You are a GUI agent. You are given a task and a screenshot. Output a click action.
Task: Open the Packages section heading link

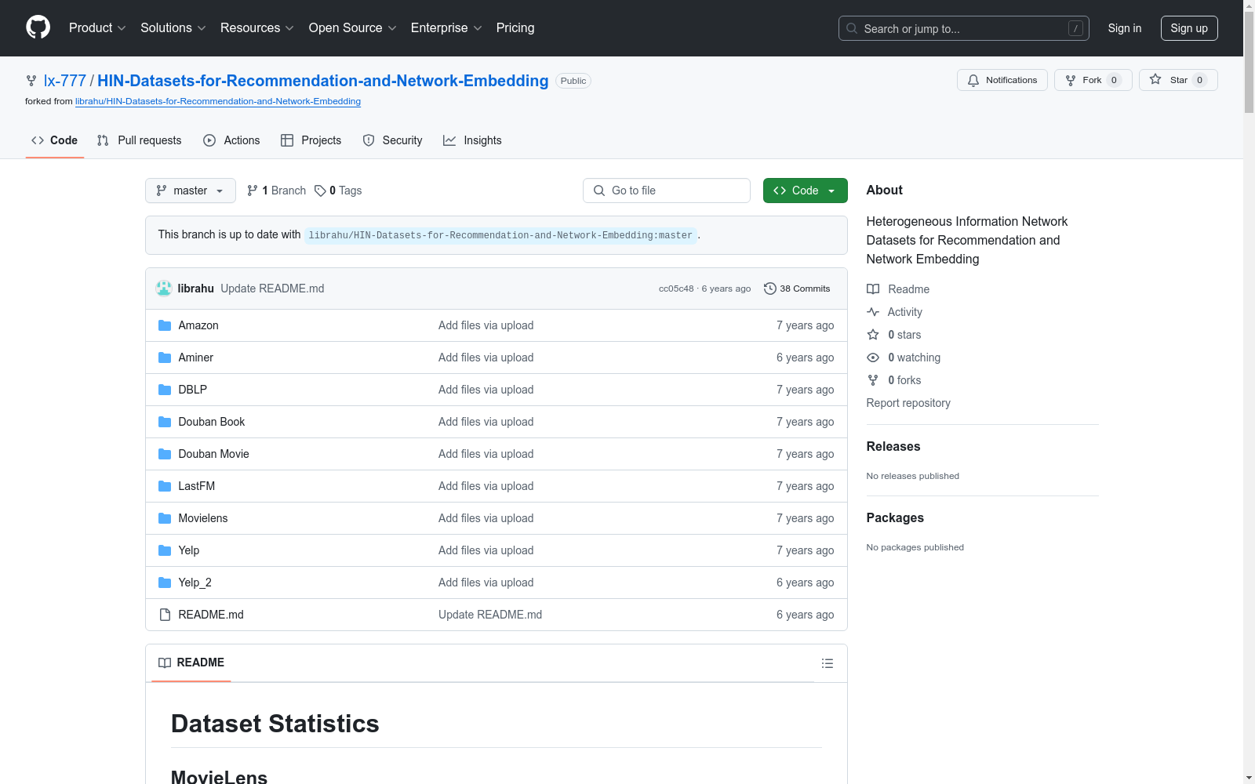tap(895, 518)
